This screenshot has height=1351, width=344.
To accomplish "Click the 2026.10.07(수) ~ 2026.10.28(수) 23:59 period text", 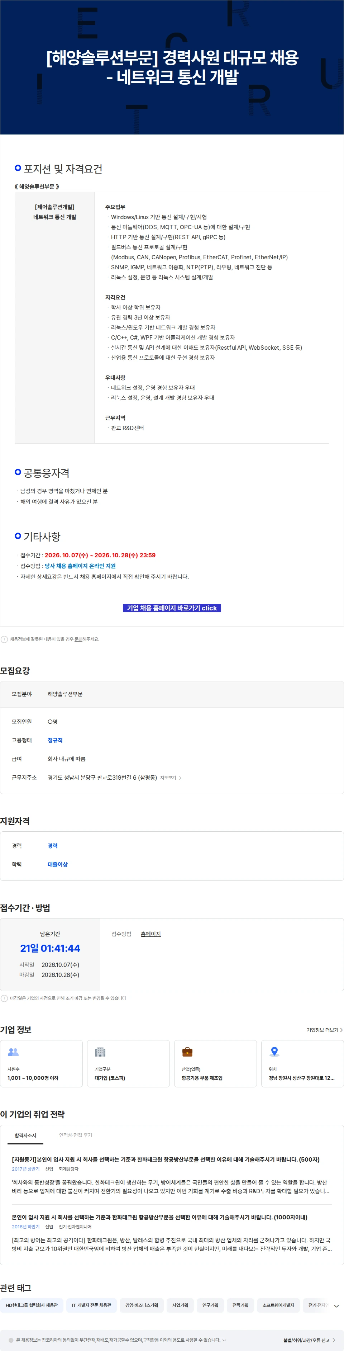I will click(100, 555).
